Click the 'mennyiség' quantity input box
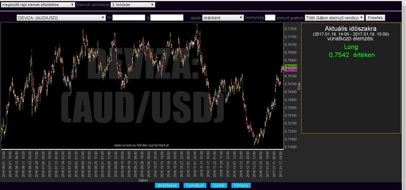 tap(270, 18)
